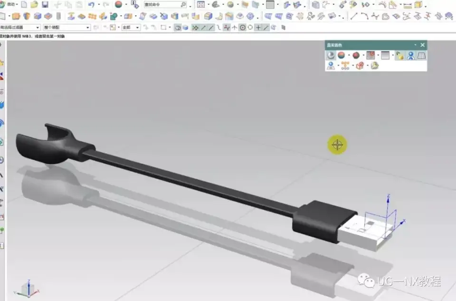Open the selection type filter dropdown
Image resolution: width=456 pixels, height=301 pixels.
pos(20,28)
